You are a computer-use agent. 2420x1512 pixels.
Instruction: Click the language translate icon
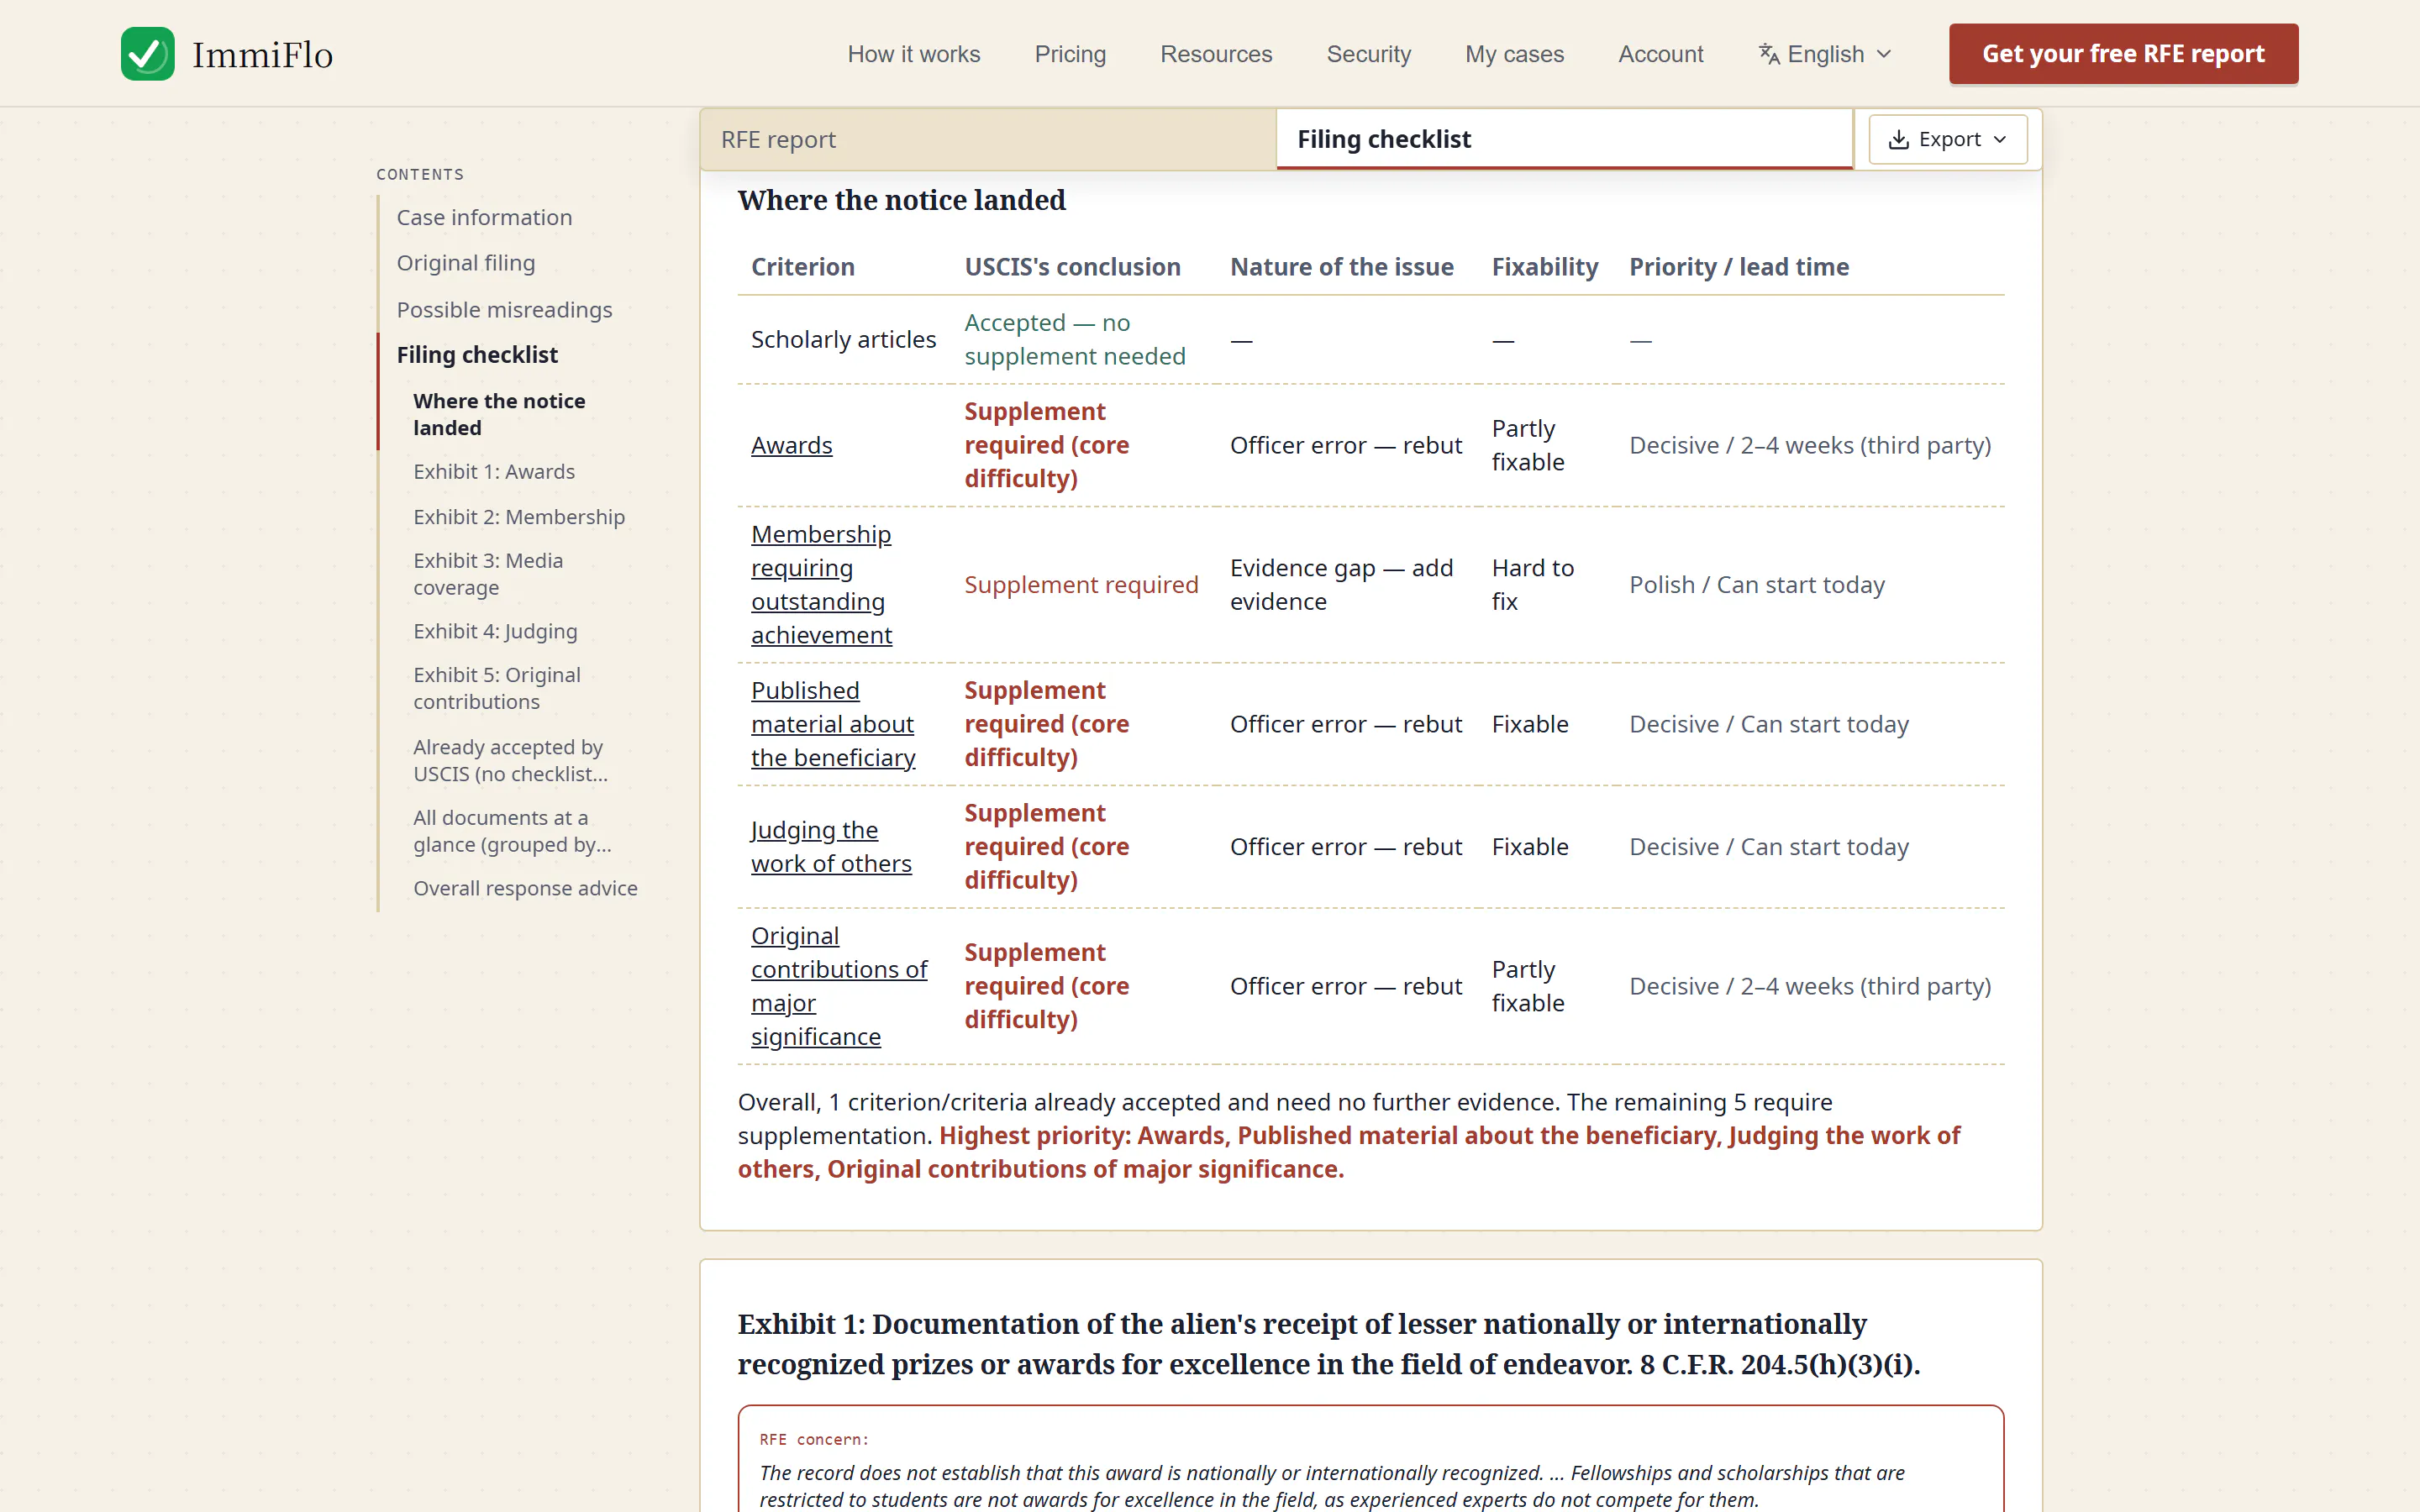point(1769,54)
